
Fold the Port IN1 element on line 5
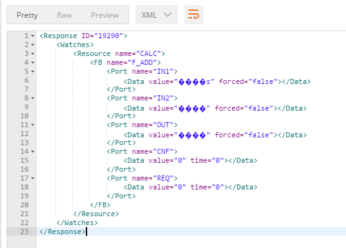tap(32, 71)
